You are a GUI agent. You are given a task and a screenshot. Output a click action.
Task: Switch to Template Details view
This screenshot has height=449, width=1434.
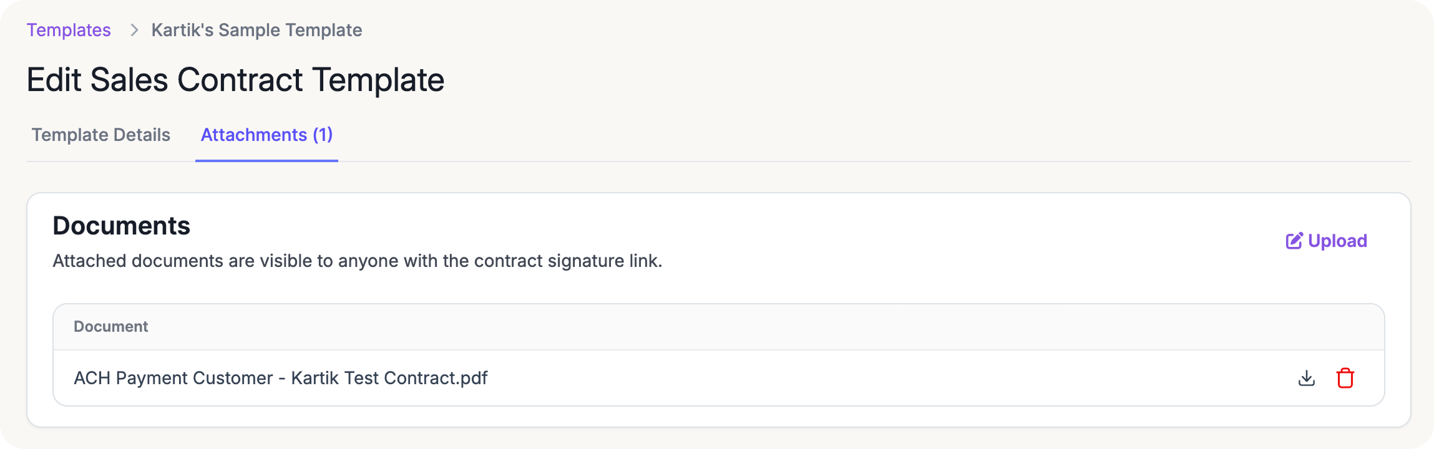[100, 135]
